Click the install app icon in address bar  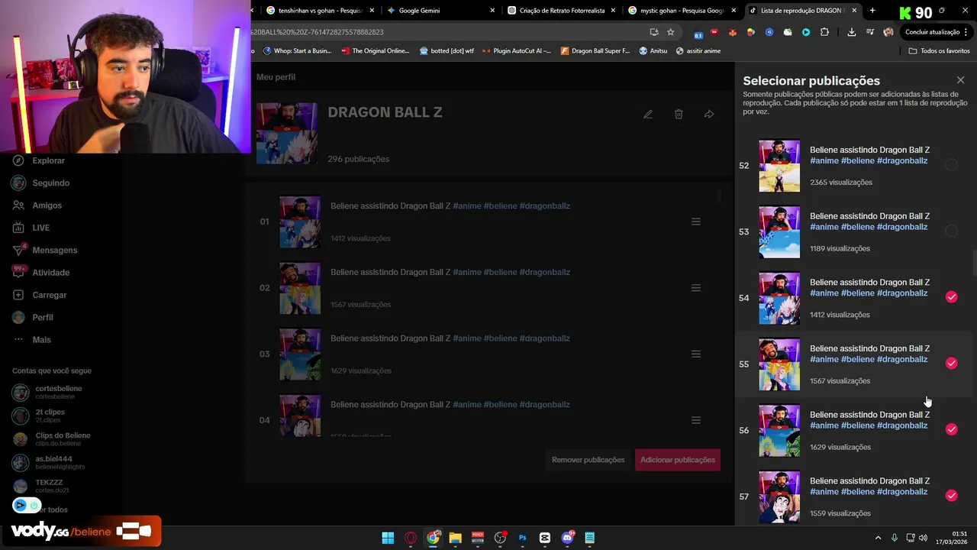[654, 32]
